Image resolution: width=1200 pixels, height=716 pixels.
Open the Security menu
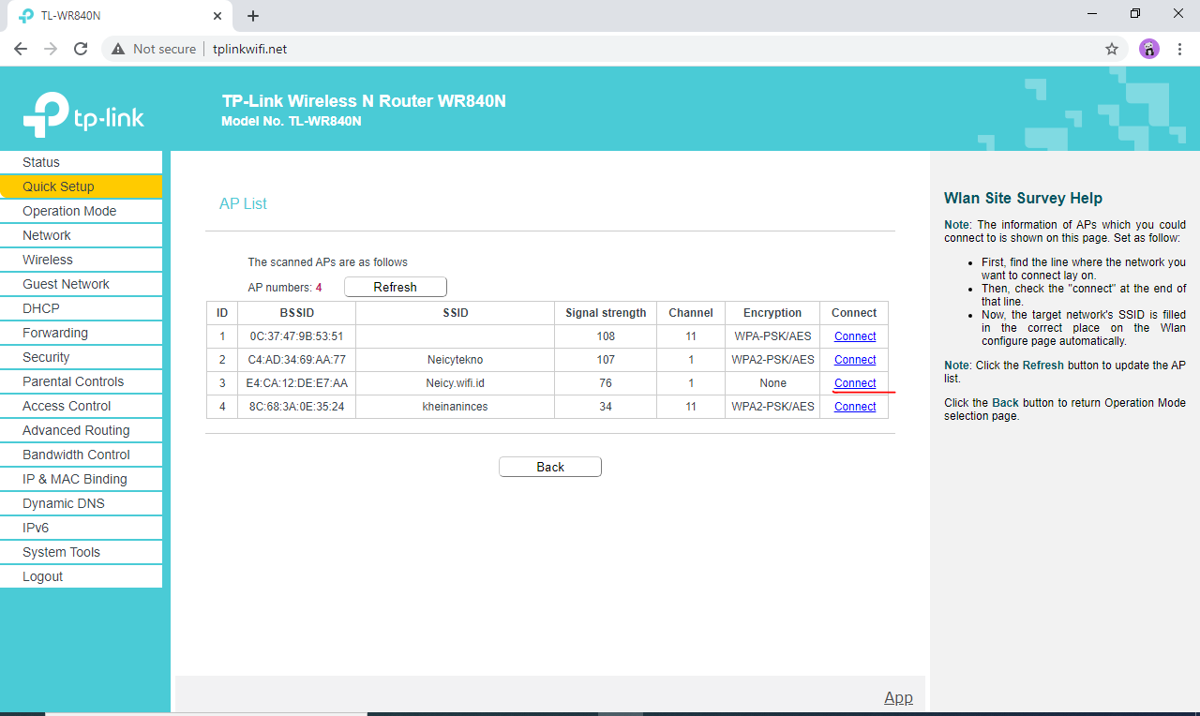(81, 357)
